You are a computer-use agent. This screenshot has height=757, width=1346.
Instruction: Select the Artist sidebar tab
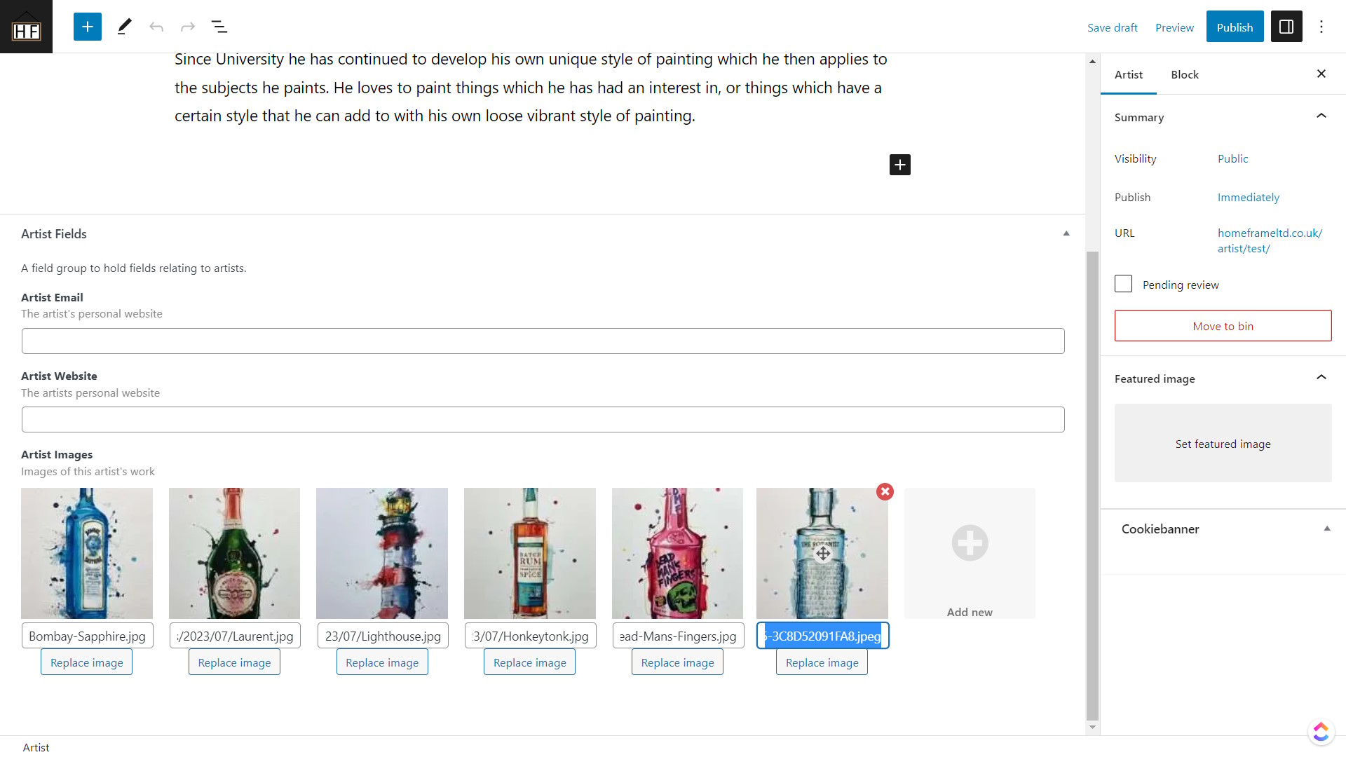[1129, 74]
